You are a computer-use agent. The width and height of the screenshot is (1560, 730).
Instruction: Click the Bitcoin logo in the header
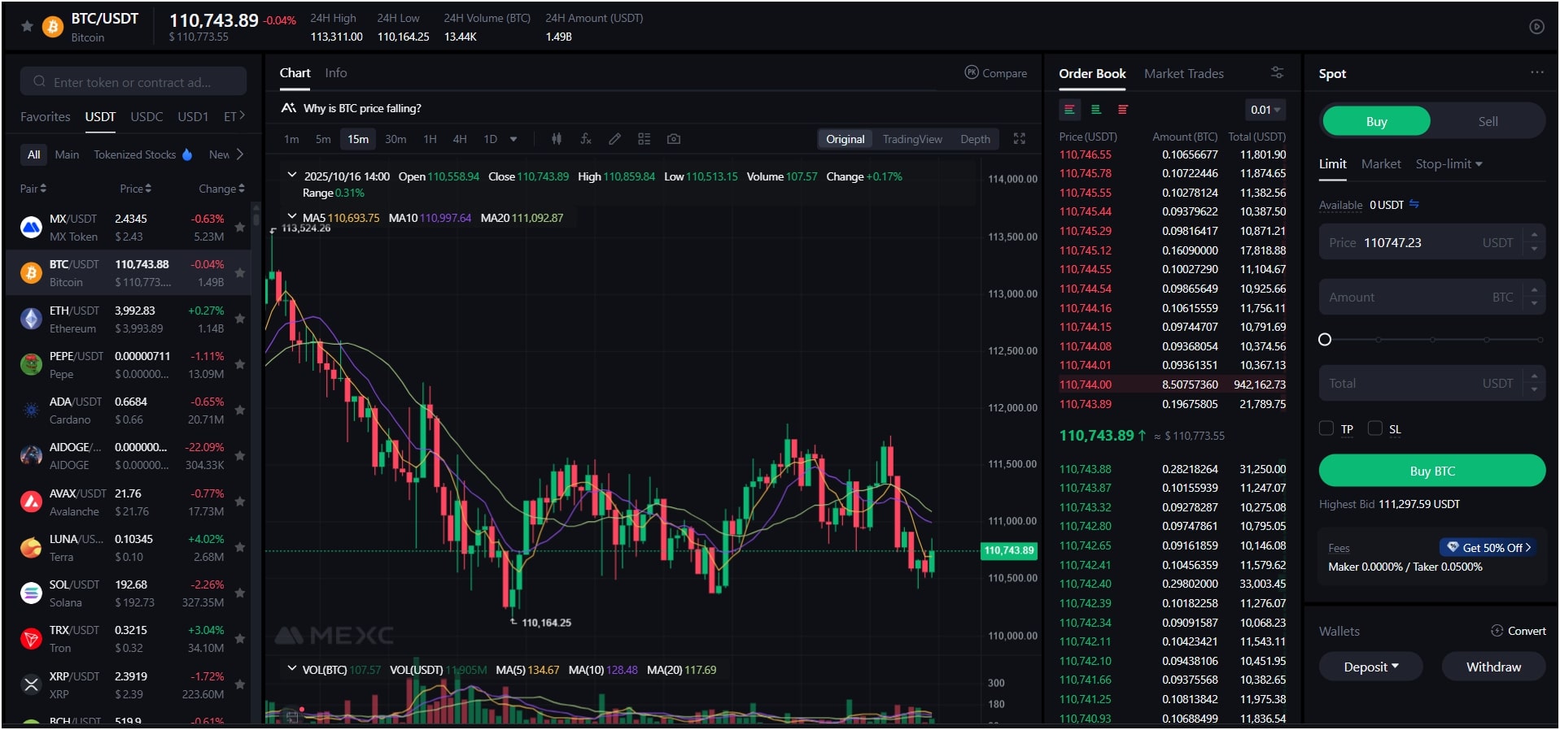click(x=53, y=27)
